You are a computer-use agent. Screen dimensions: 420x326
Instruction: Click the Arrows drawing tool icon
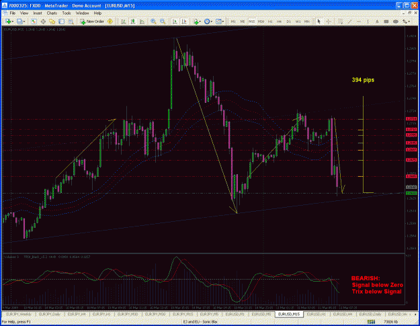point(405,22)
